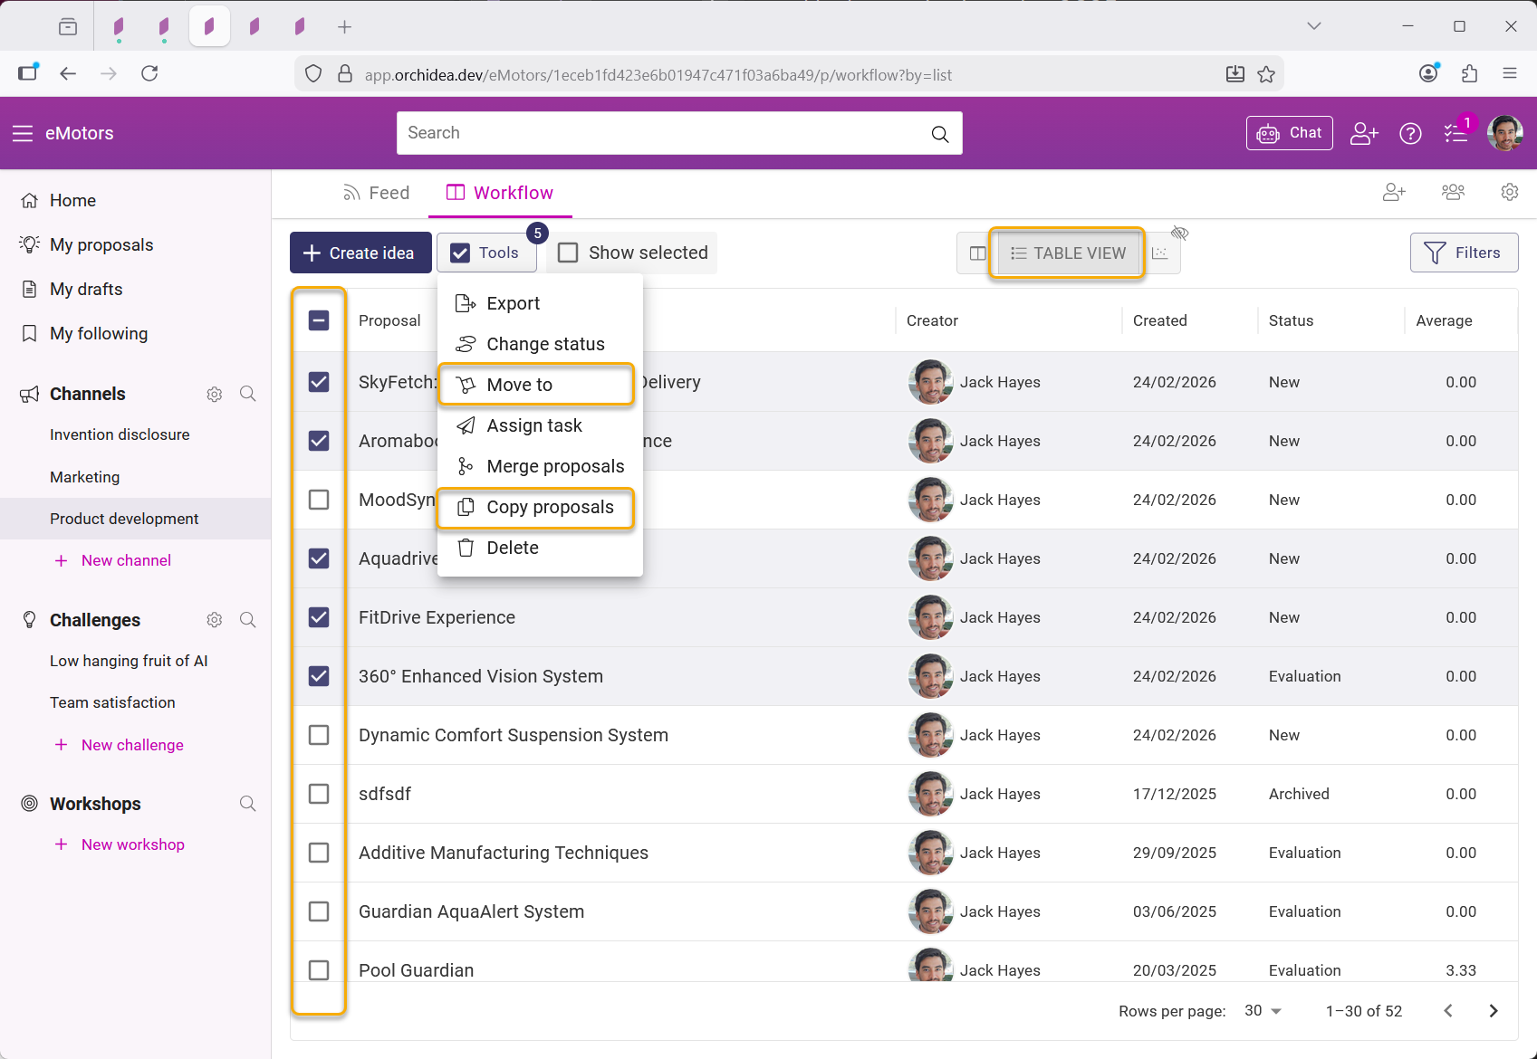Open Channels settings gear
The image size is (1537, 1059).
pyautogui.click(x=215, y=395)
